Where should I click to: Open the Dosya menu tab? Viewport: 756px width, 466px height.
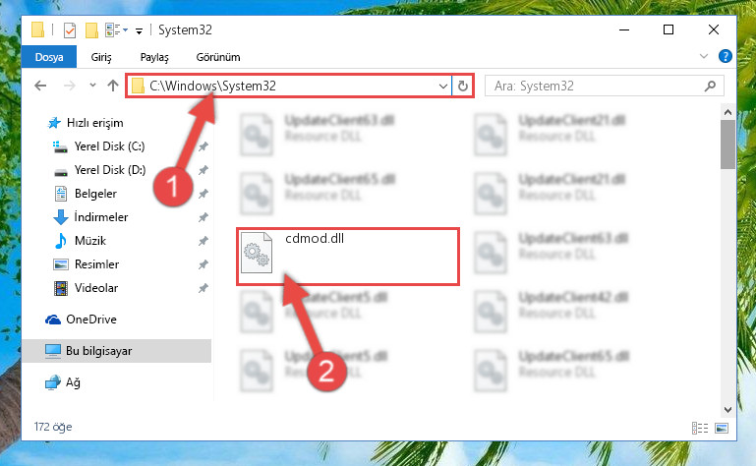click(x=49, y=57)
